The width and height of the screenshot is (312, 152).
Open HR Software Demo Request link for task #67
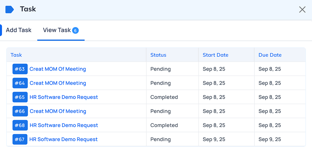[63, 139]
